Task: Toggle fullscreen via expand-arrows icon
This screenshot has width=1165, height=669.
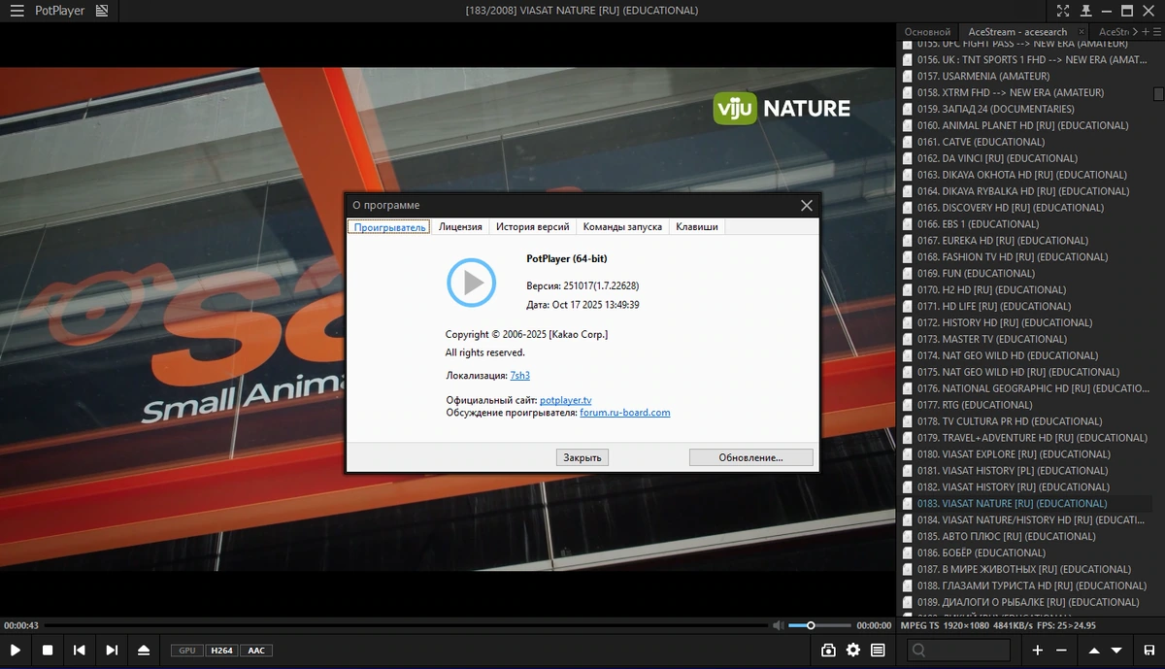Action: pos(1063,11)
